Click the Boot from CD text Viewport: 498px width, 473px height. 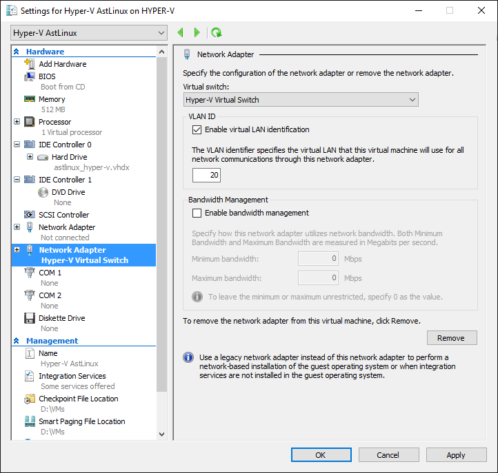[x=63, y=87]
